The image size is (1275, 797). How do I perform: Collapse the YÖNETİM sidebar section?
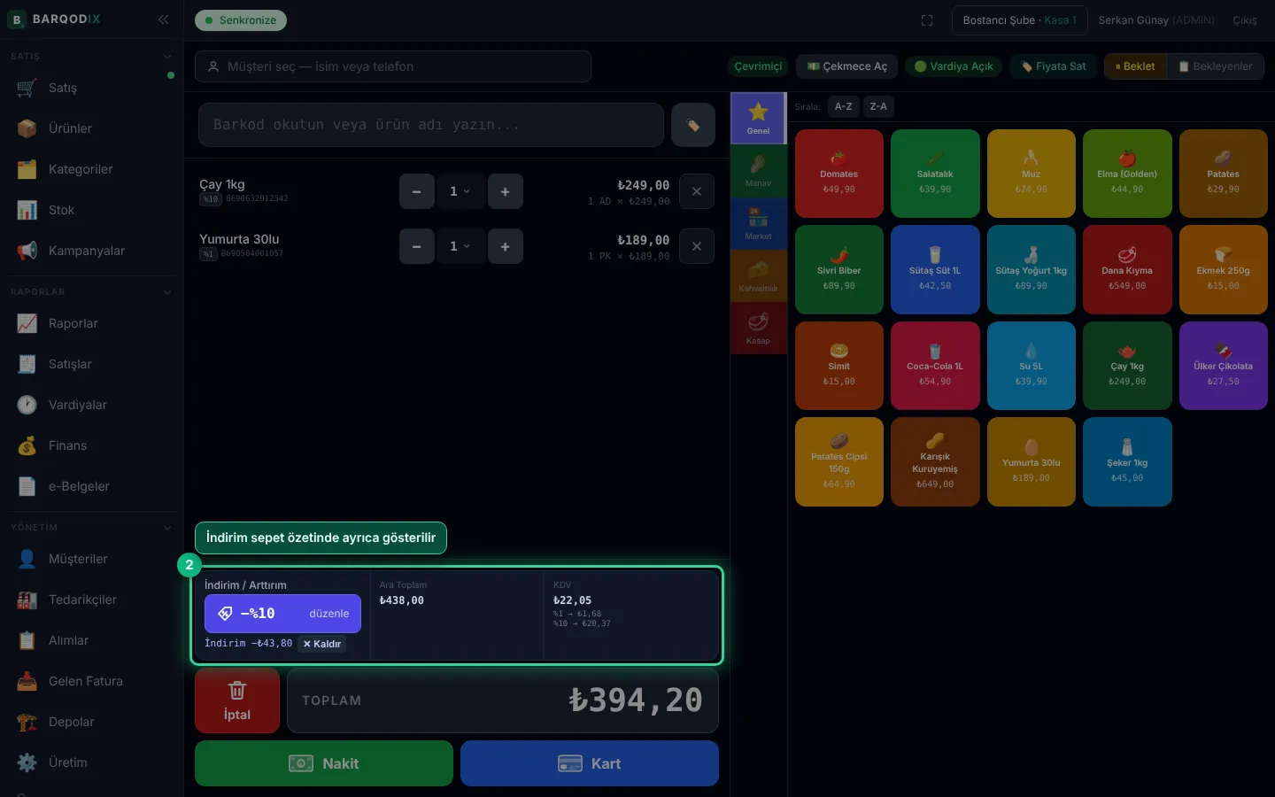167,528
